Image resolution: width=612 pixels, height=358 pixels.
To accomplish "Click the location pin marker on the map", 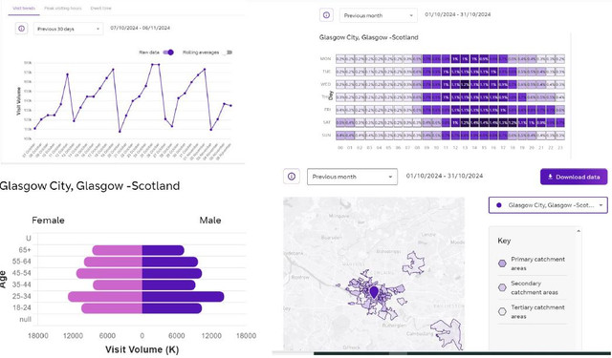I will click(x=374, y=292).
